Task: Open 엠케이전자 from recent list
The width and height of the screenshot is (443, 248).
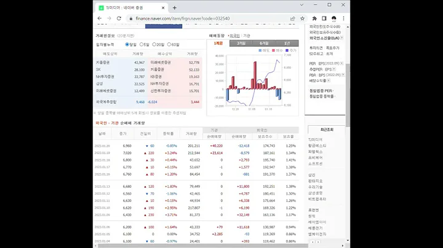Action: pos(317,234)
